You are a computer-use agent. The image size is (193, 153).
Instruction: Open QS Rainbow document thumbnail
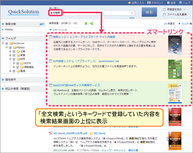coord(175,94)
